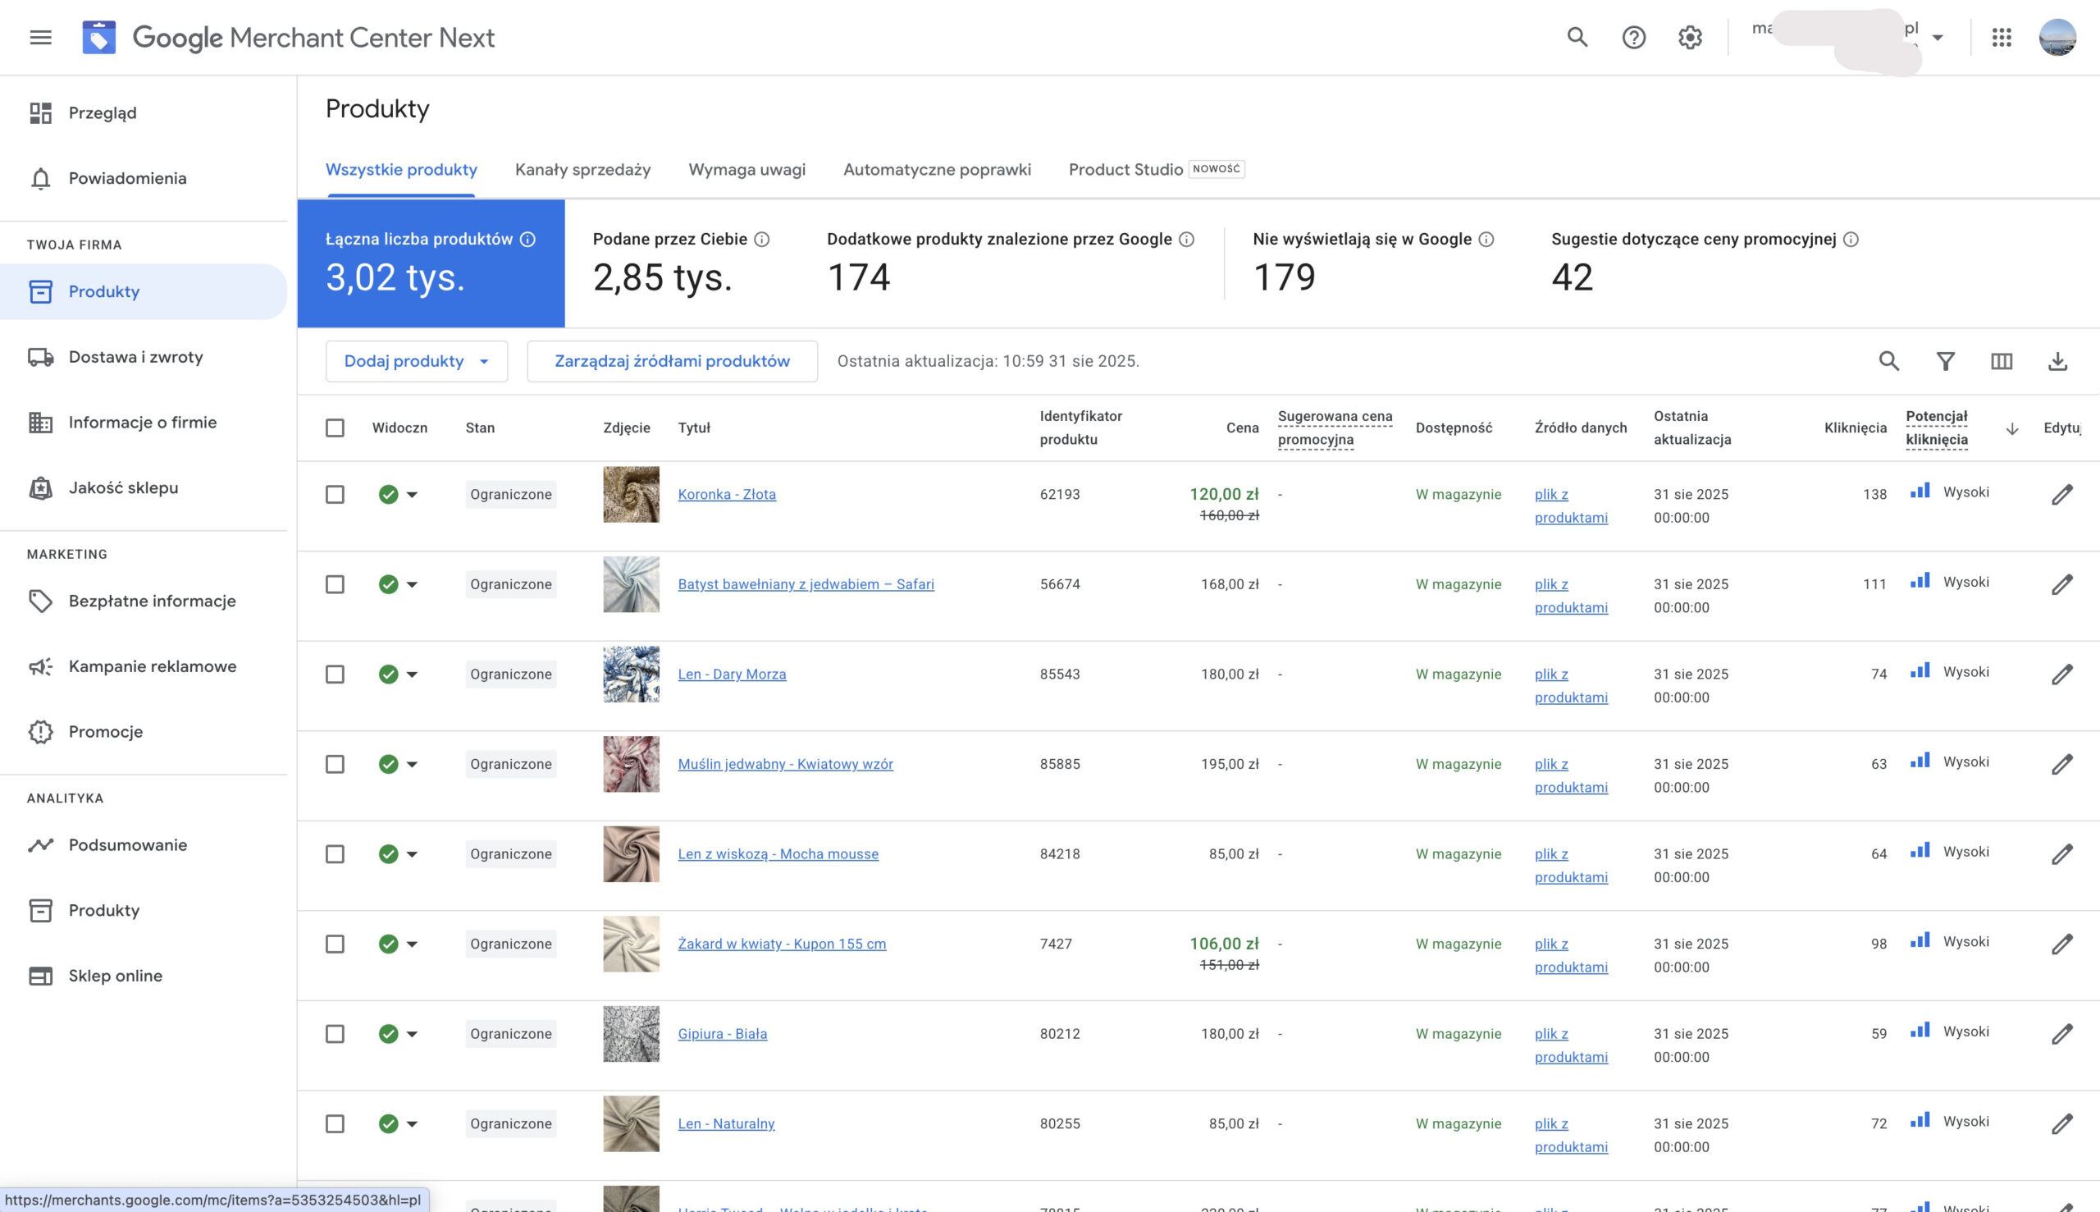Check the box for the Len - Dary Morza row
Image resolution: width=2100 pixels, height=1212 pixels.
tap(335, 675)
